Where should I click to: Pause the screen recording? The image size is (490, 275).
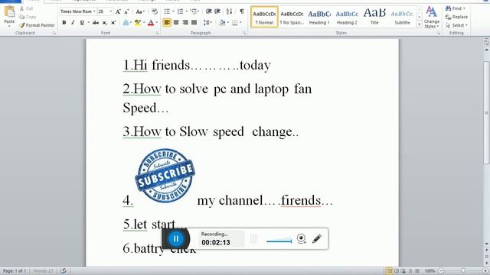[175, 239]
